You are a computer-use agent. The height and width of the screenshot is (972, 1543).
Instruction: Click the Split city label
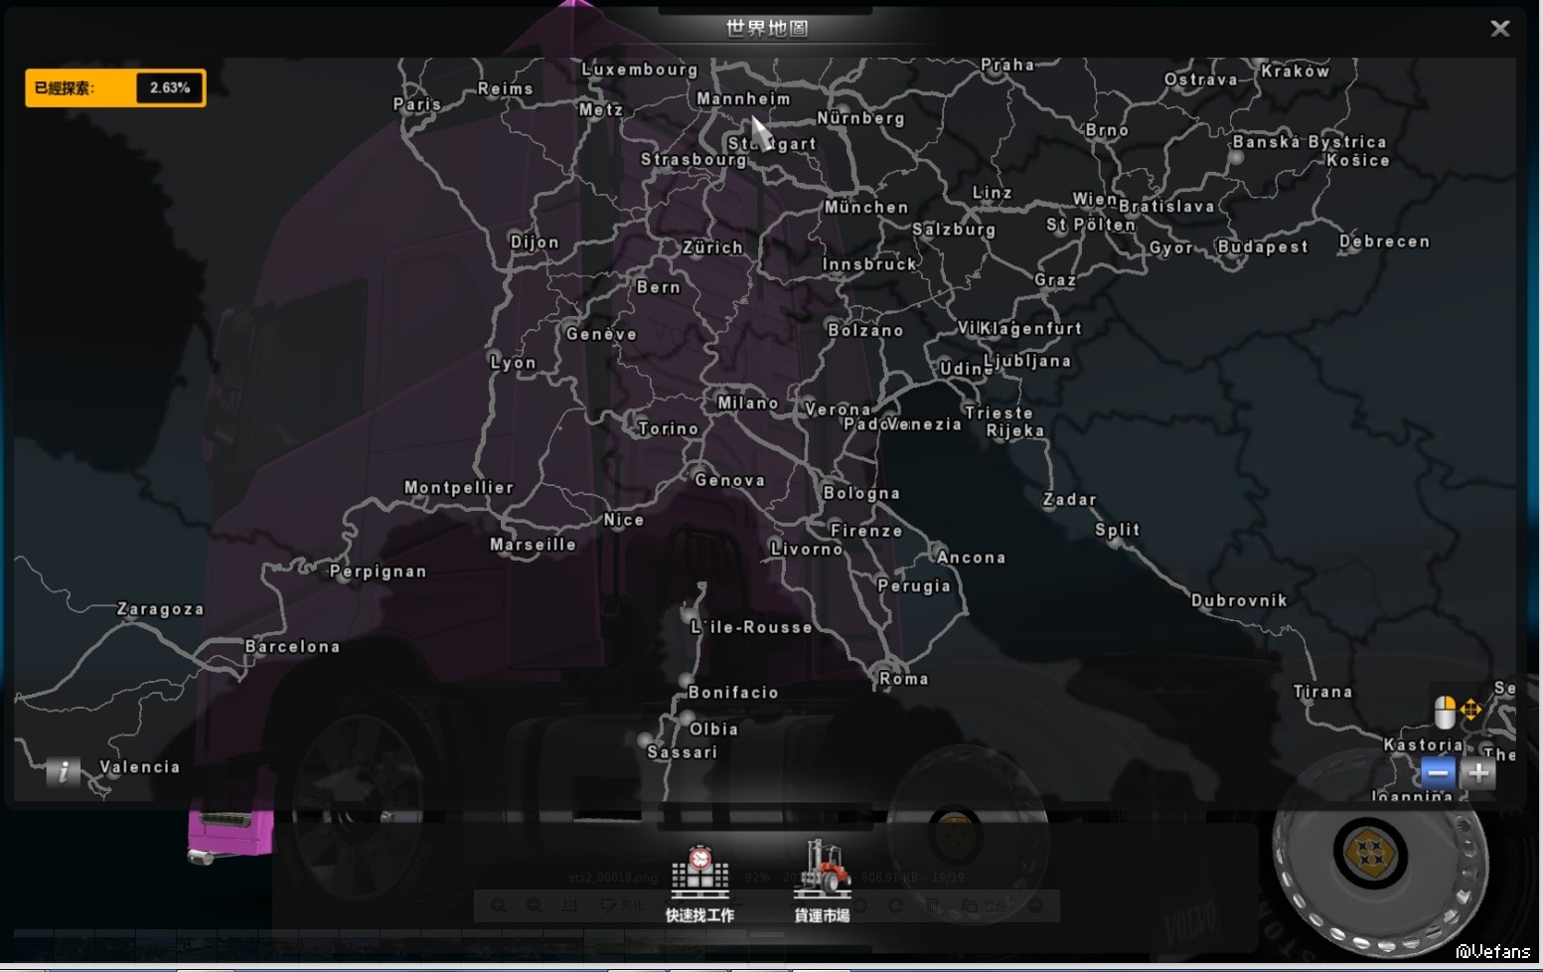pos(1118,531)
